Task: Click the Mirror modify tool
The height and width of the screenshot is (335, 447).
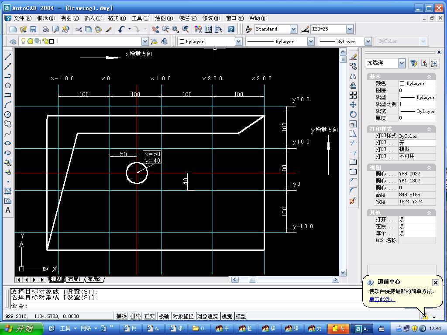Action: coord(353,76)
